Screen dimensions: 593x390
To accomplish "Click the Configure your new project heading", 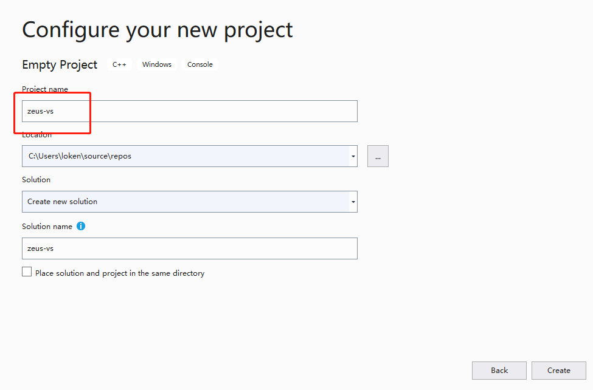I will pyautogui.click(x=158, y=30).
